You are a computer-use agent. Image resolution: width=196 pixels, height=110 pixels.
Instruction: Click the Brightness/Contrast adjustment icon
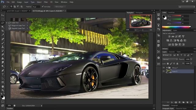tap(169, 36)
